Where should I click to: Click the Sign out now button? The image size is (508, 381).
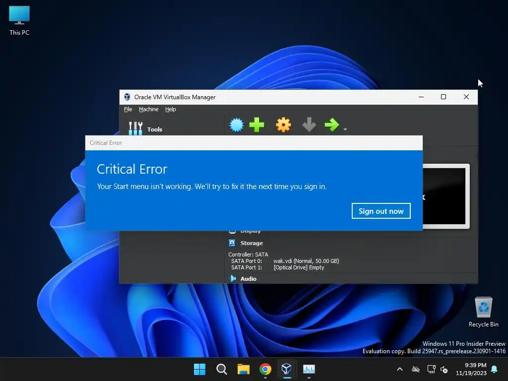[x=381, y=211]
